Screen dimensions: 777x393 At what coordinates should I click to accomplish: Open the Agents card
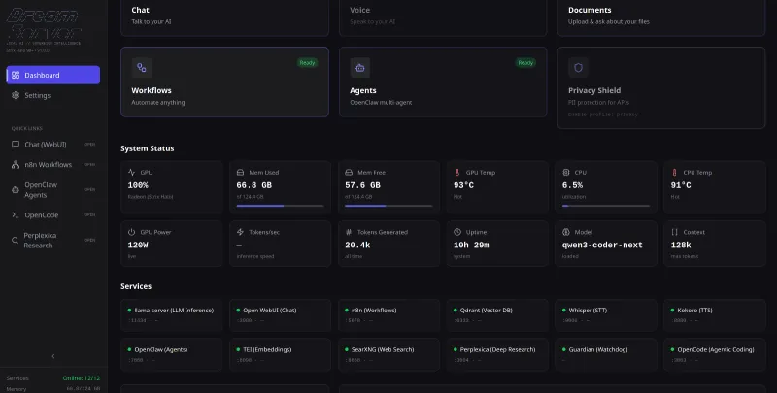click(x=443, y=82)
